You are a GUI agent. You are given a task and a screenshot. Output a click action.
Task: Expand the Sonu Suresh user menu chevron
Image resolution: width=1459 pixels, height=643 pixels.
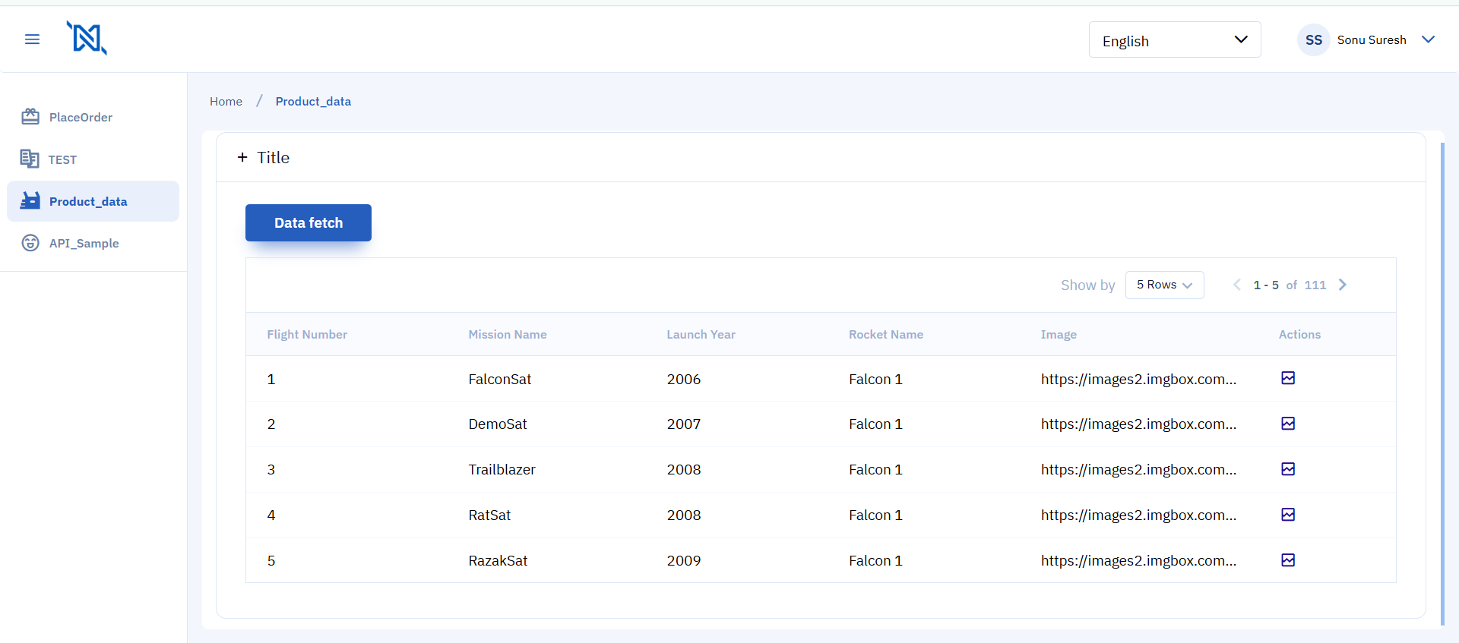click(x=1428, y=39)
